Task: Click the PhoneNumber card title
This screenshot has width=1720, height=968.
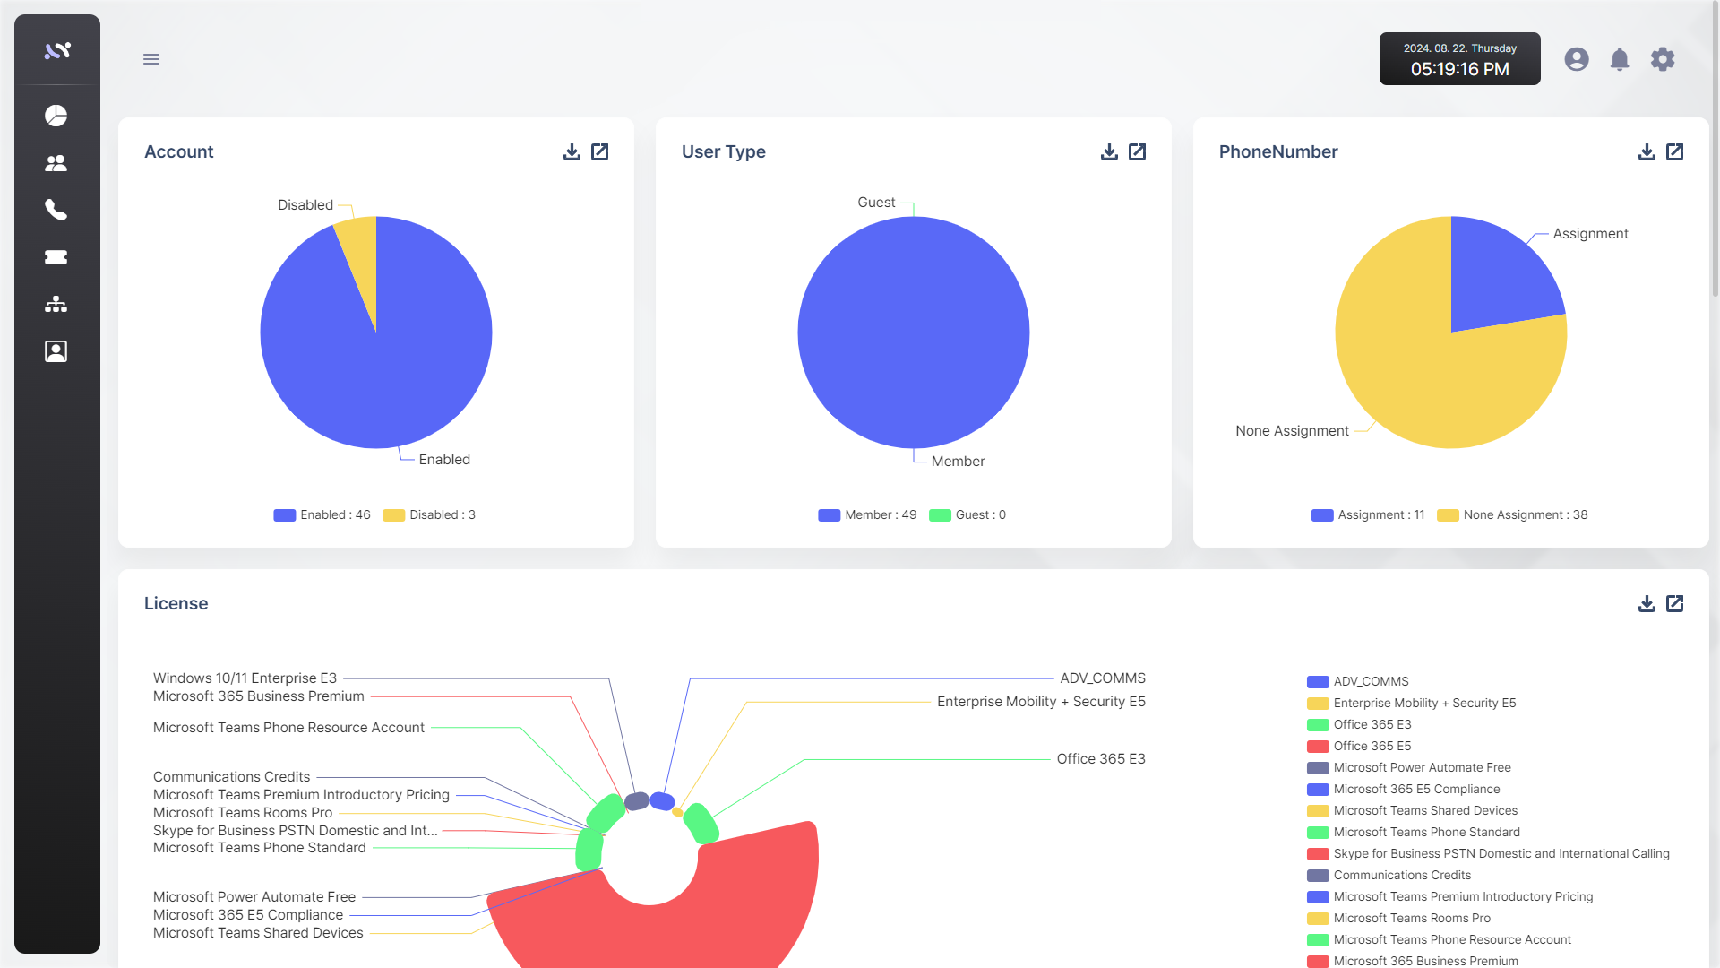Action: (1278, 152)
